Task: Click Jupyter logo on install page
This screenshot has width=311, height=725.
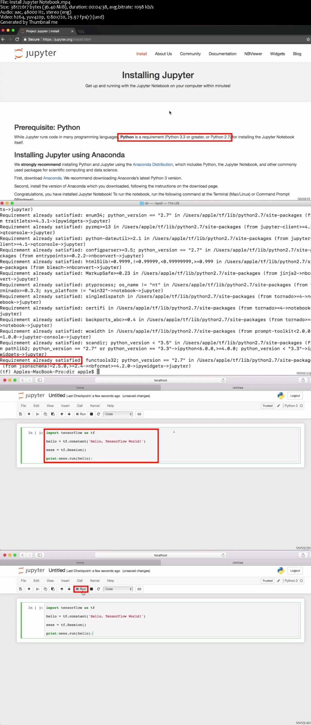Action: point(35,53)
